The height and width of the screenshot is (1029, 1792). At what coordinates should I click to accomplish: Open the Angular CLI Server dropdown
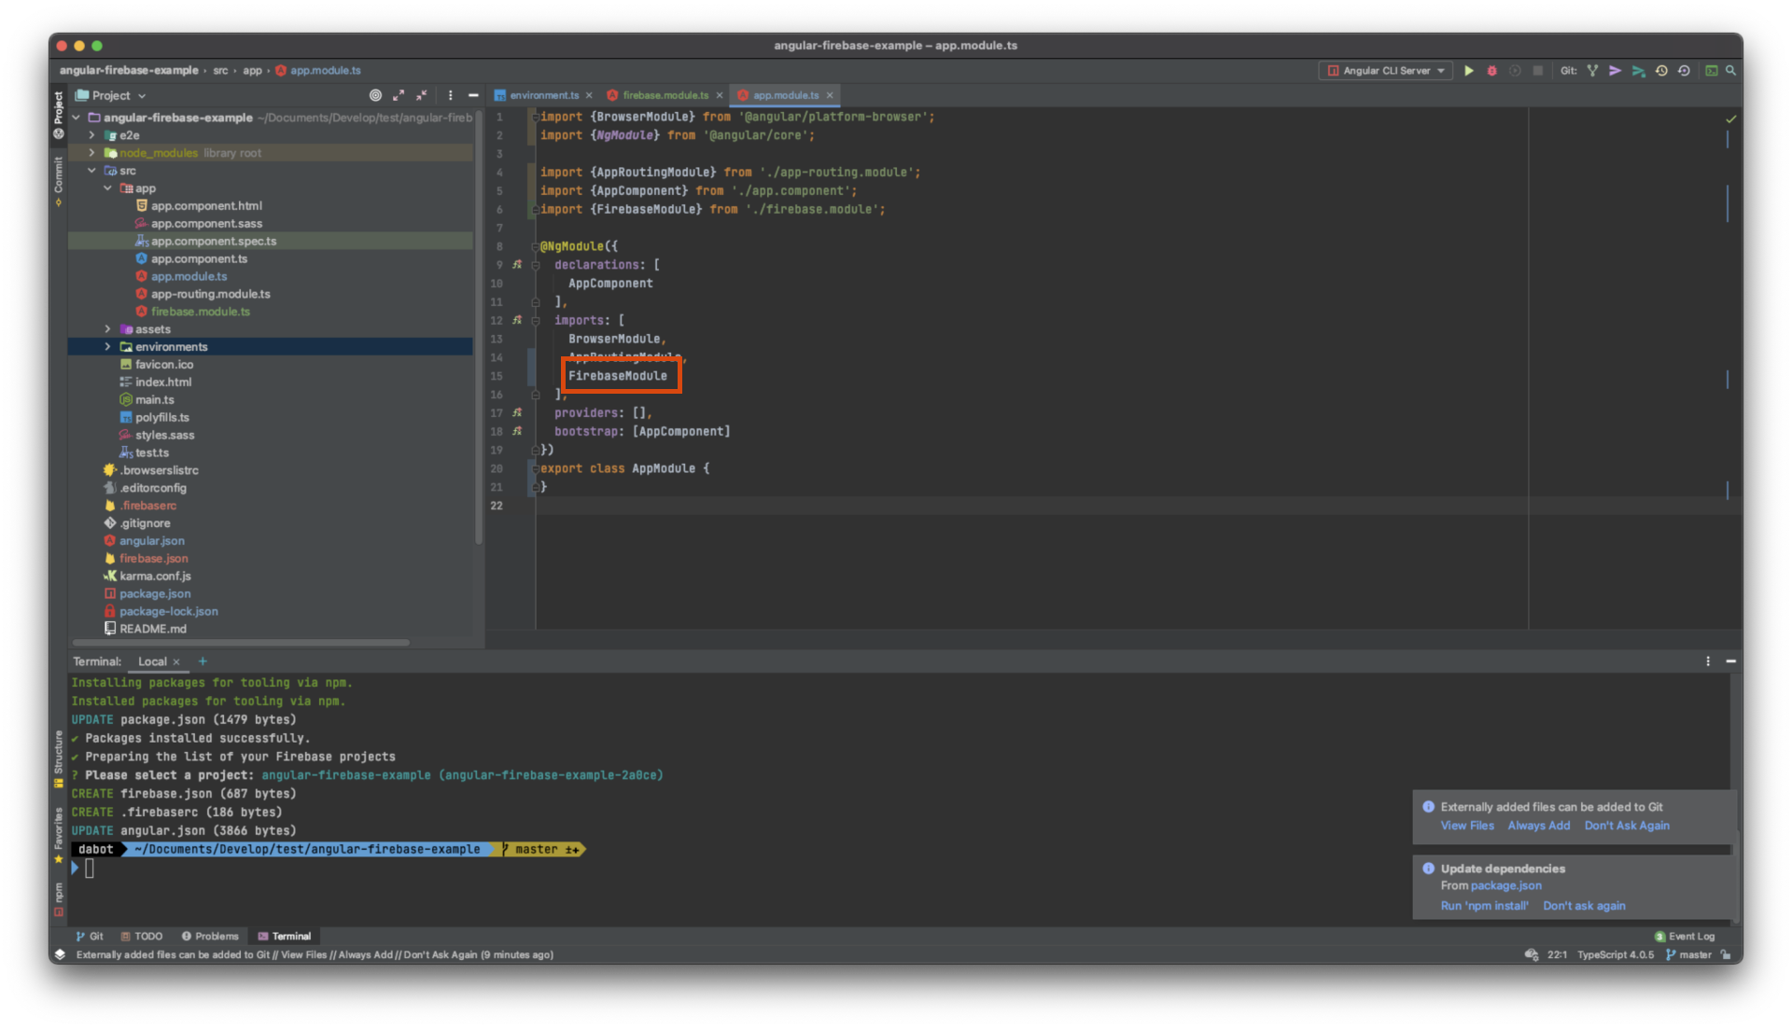pos(1386,71)
